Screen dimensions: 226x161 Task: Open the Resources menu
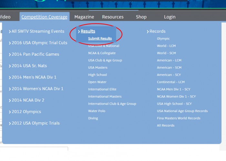tap(113, 17)
